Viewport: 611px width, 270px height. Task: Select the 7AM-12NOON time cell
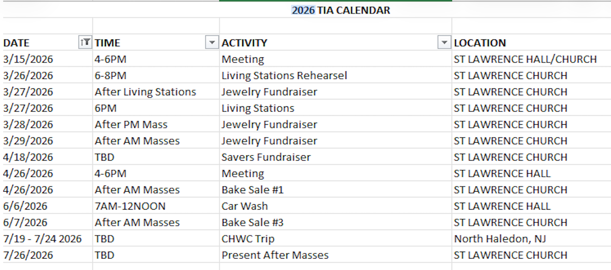(x=130, y=206)
